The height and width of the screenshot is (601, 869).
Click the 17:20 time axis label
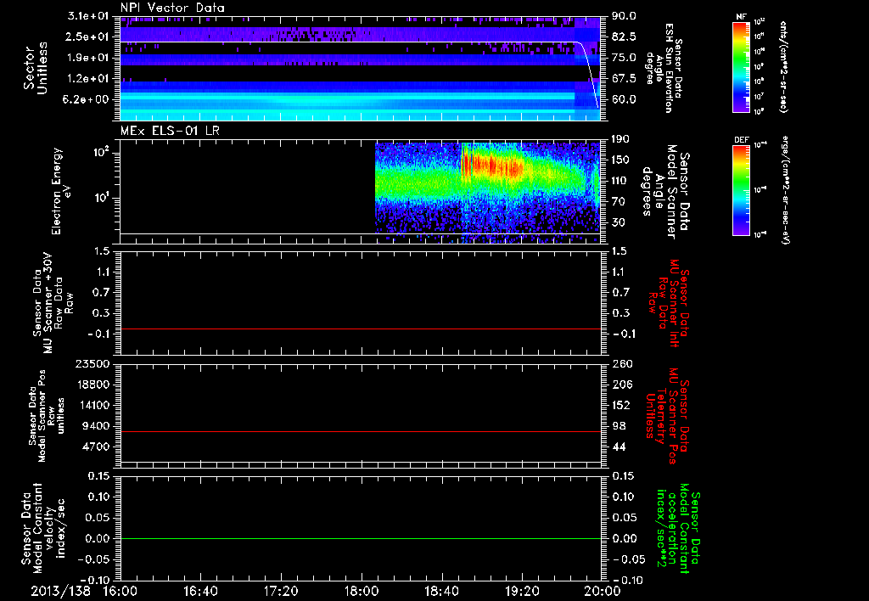click(280, 590)
